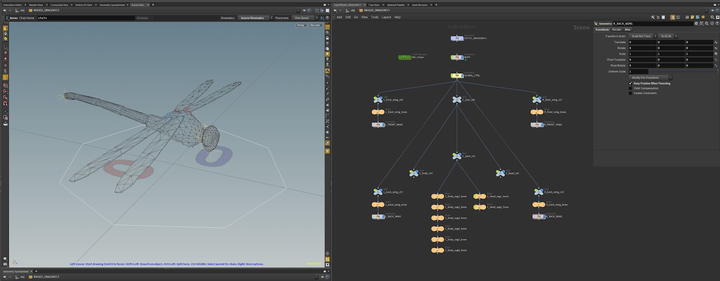The height and width of the screenshot is (281, 720).
Task: Click the wrench icon in network editor toolbar
Action: [x=652, y=17]
